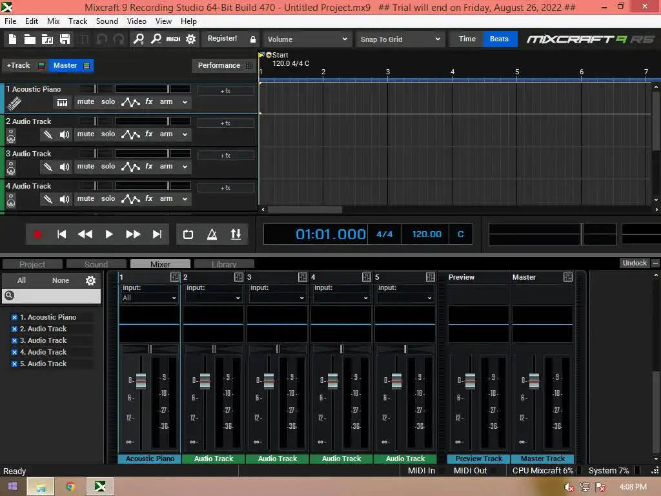Screen dimensions: 661x496
Task: Click the instrument image of Acoustic Piano track
Action: point(14,103)
